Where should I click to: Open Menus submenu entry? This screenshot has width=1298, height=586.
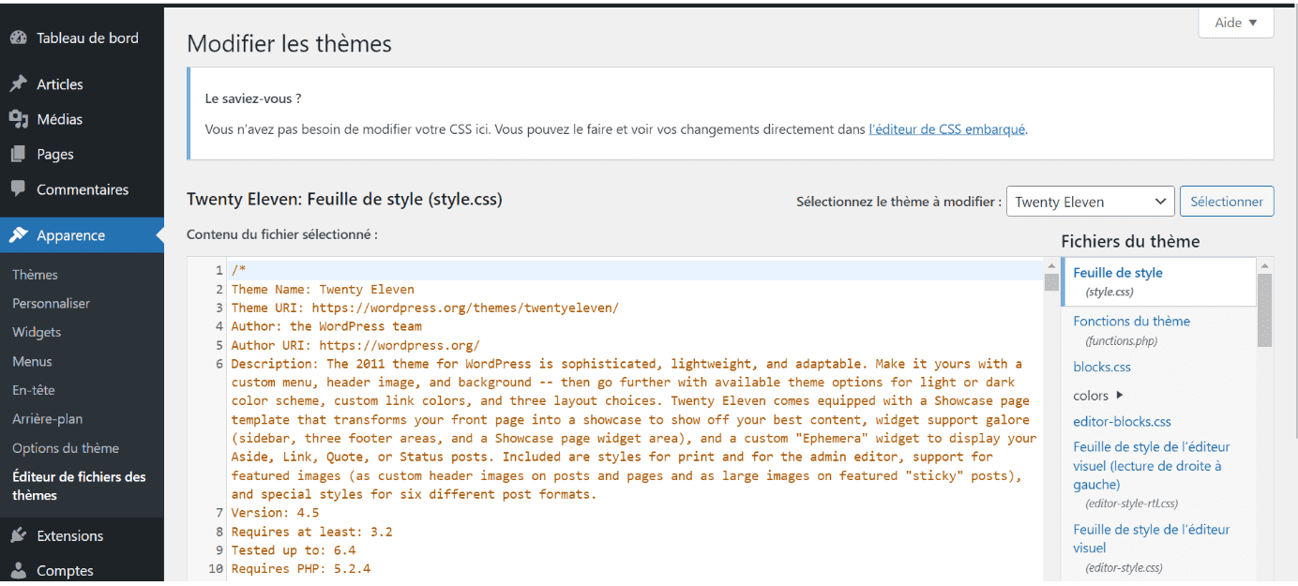click(x=32, y=361)
